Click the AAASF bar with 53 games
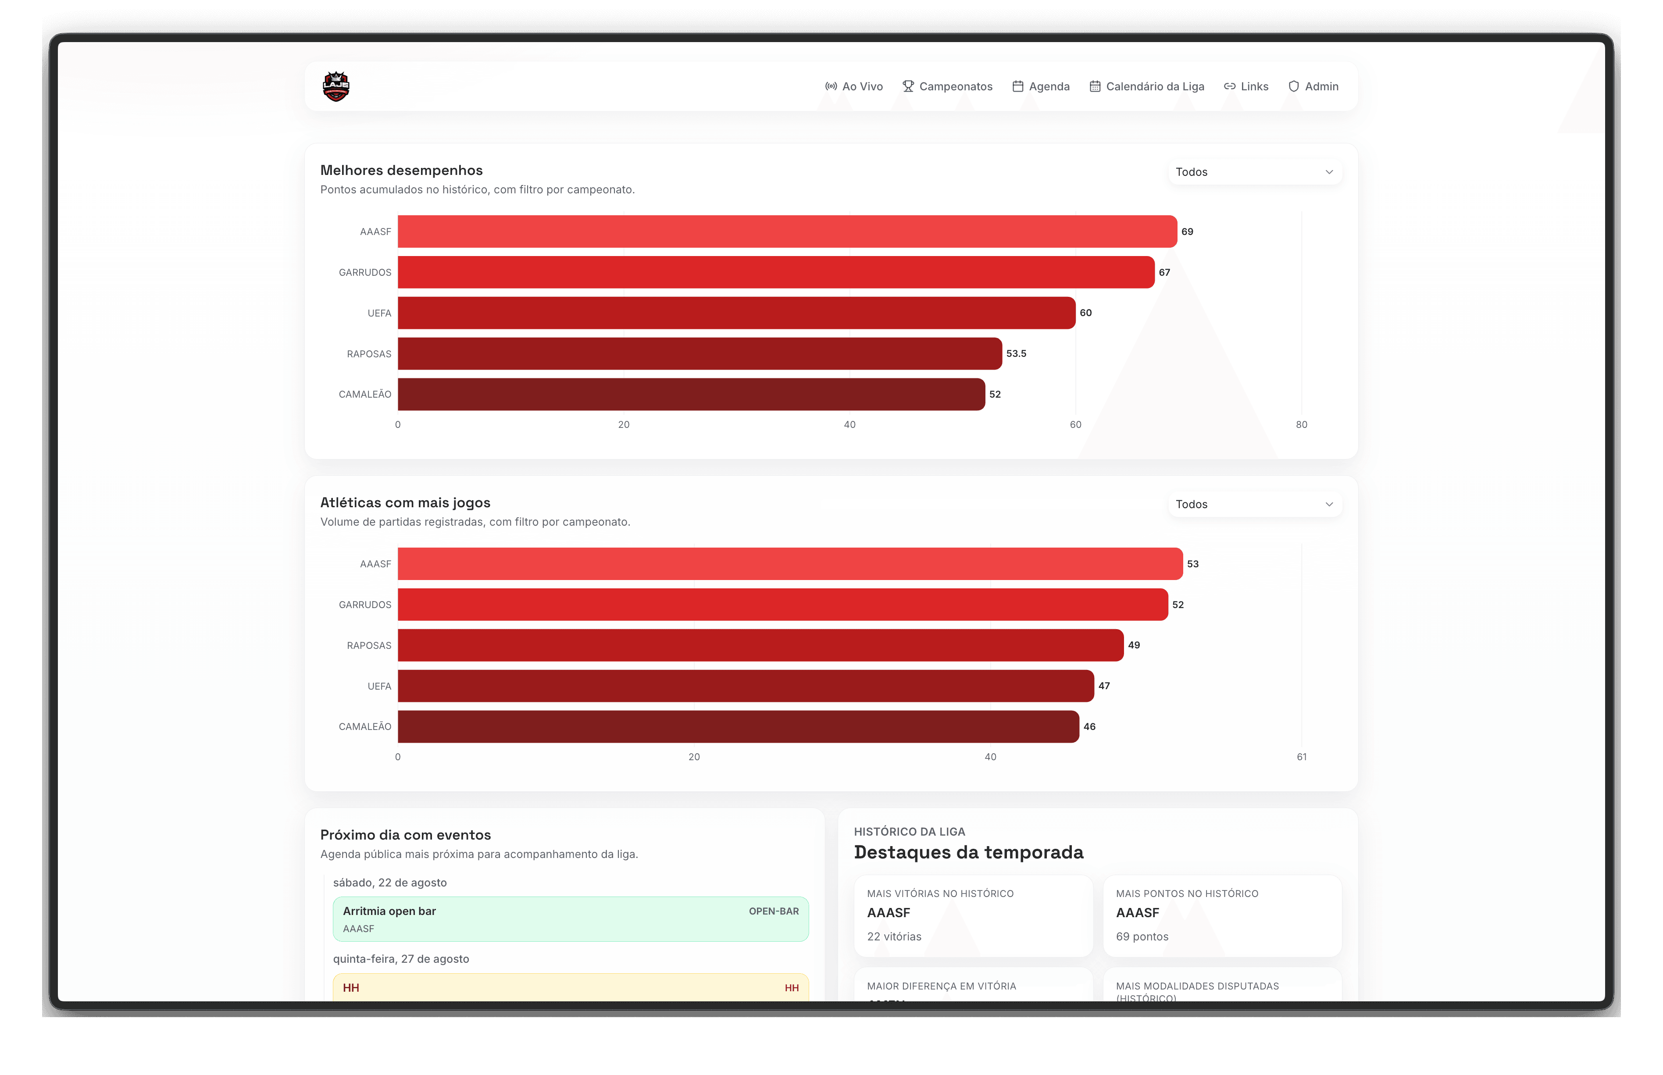The height and width of the screenshot is (1075, 1663). [790, 564]
